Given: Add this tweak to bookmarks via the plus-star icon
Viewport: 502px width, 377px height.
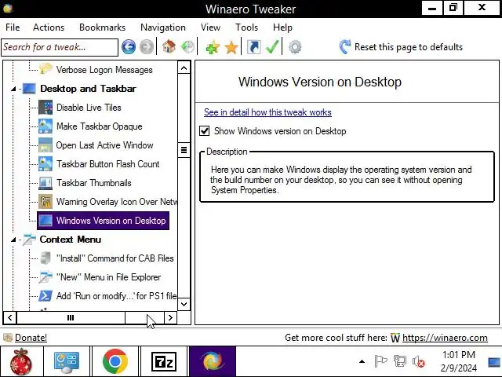Looking at the screenshot, I should tap(213, 47).
